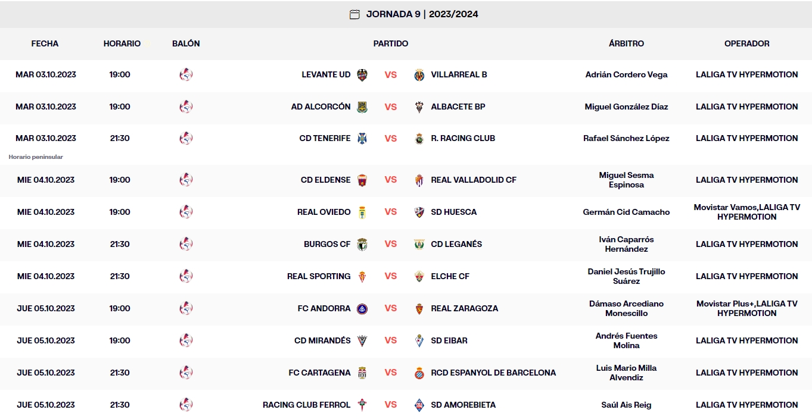This screenshot has height=419, width=812.
Task: Click the VS label for Cartagena match
Action: [391, 373]
